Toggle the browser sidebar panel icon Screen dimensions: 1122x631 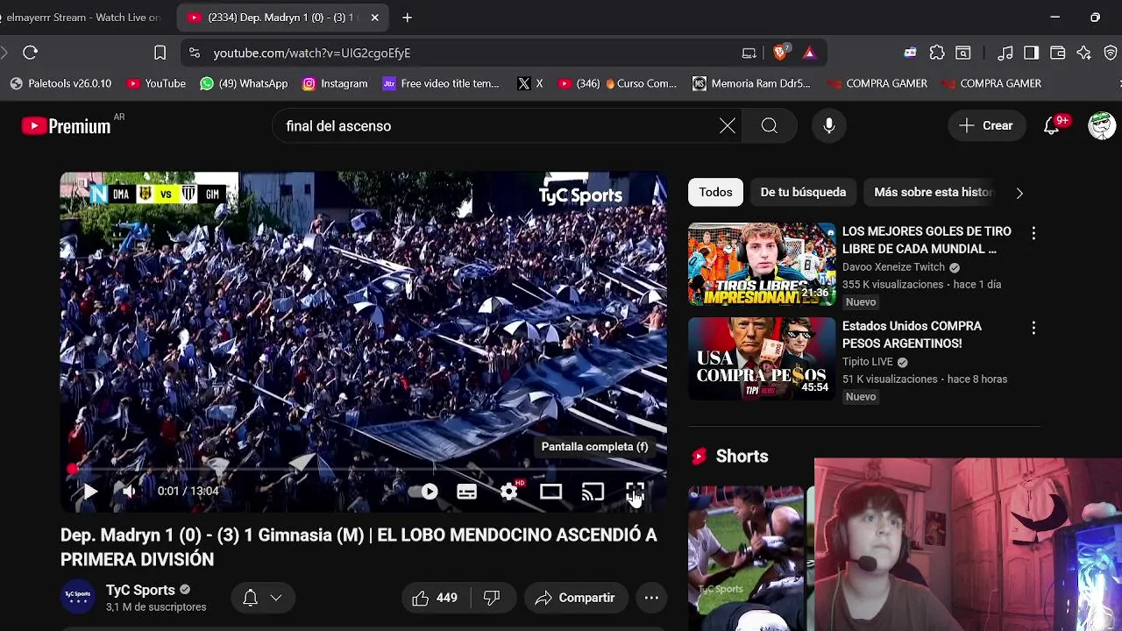pyautogui.click(x=1032, y=53)
